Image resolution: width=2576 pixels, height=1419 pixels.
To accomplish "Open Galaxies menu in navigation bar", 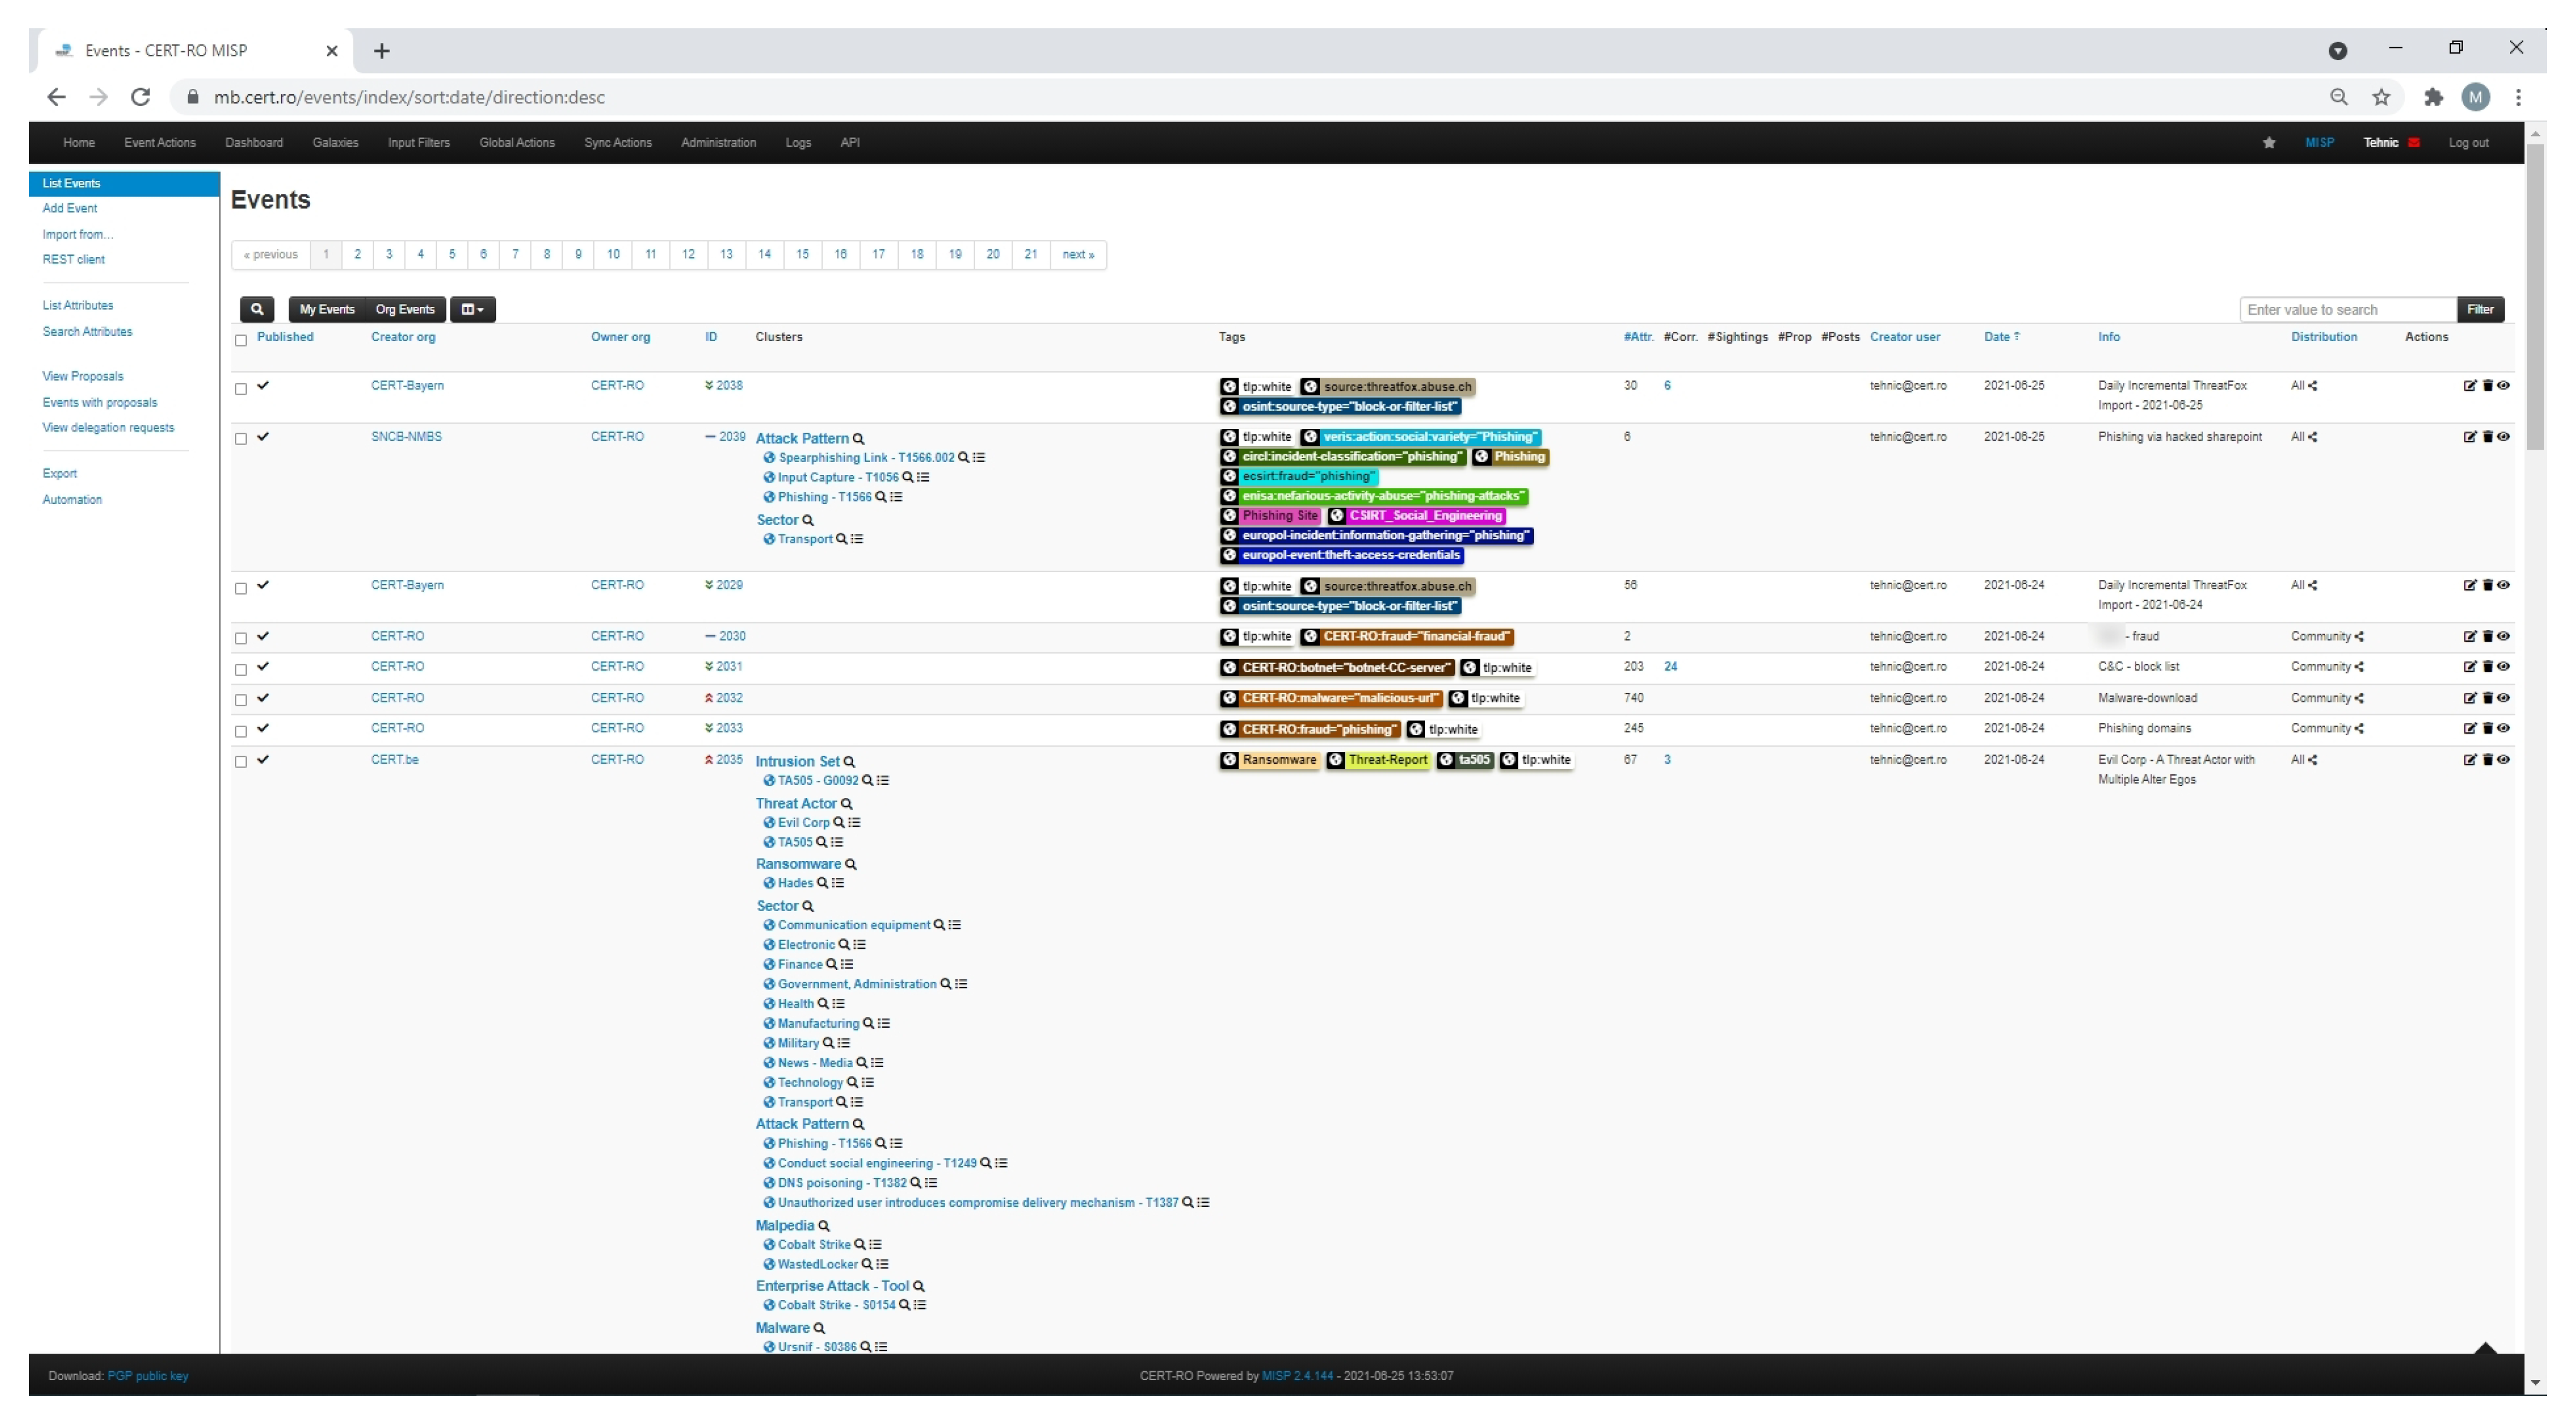I will tap(335, 143).
